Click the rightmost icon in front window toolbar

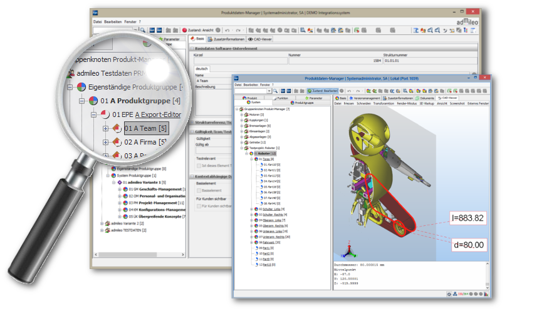pyautogui.click(x=485, y=91)
